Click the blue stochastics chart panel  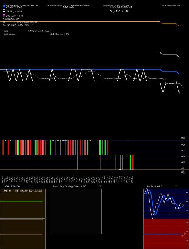coord(166,204)
